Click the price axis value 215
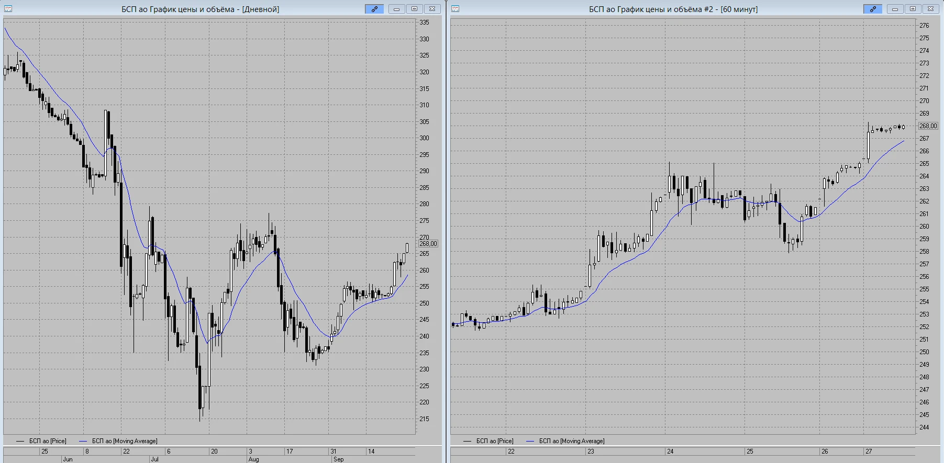944x463 pixels. click(x=424, y=419)
